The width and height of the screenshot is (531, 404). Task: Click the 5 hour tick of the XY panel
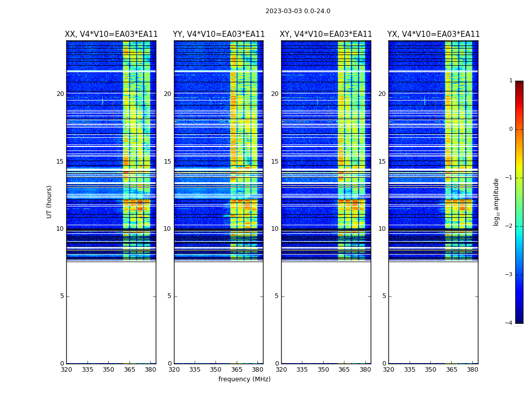click(277, 296)
